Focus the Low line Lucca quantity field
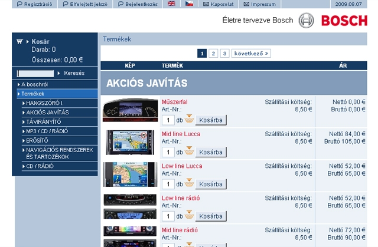The height and width of the screenshot is (247, 378). pos(168,185)
